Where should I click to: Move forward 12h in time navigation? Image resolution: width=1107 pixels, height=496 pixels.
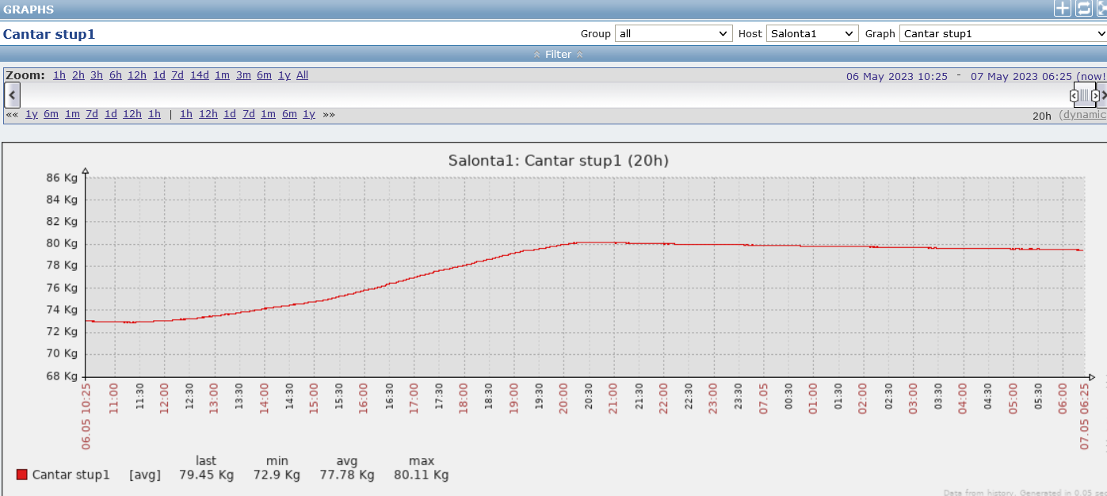pyautogui.click(x=208, y=114)
